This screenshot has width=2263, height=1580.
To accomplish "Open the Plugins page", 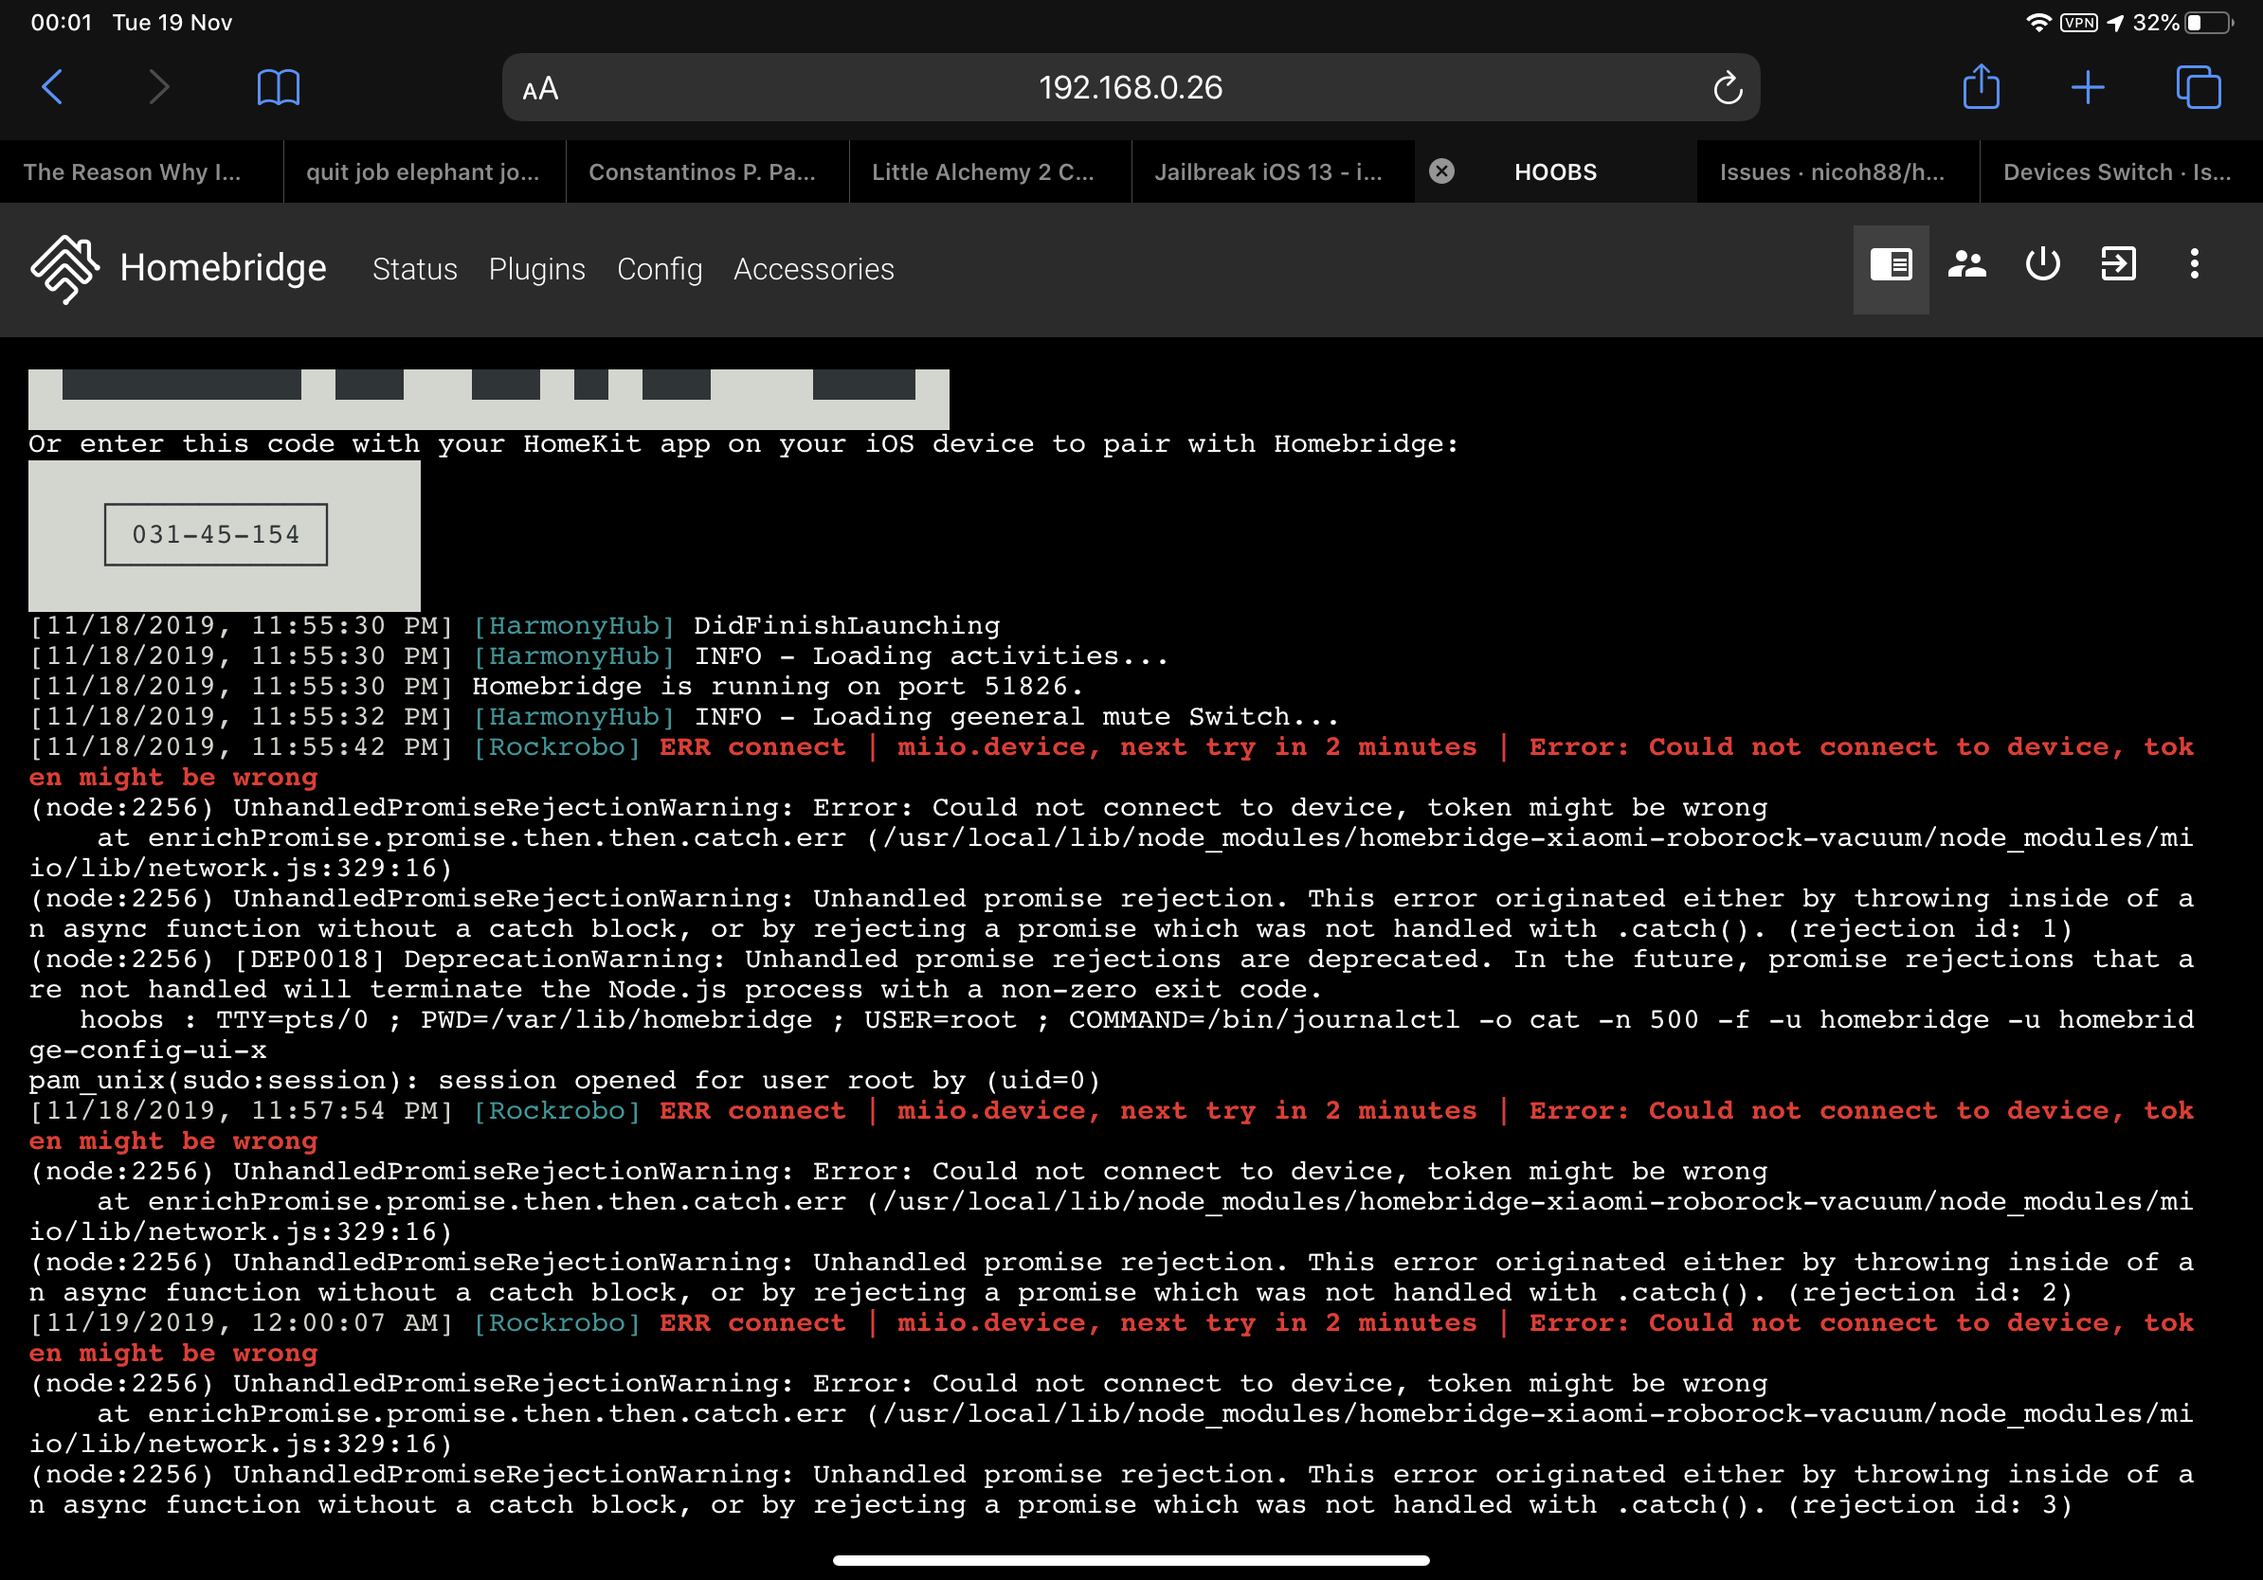I will tap(536, 269).
